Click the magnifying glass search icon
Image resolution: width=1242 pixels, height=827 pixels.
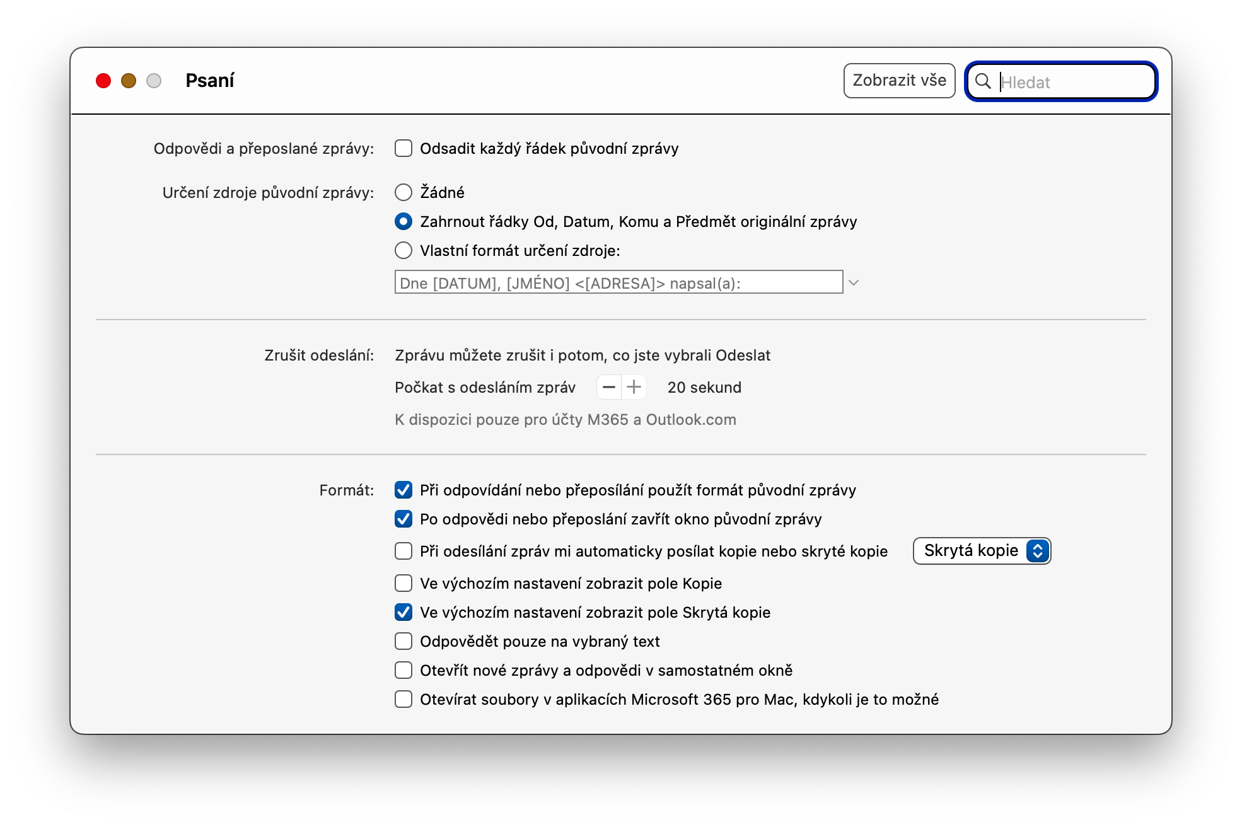click(x=983, y=81)
